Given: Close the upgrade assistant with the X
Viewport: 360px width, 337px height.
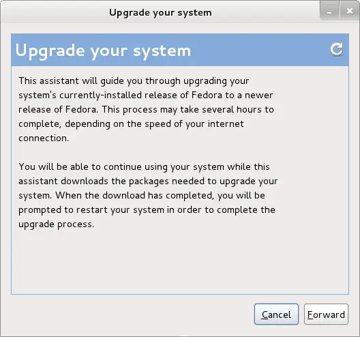Looking at the screenshot, I should [350, 11].
